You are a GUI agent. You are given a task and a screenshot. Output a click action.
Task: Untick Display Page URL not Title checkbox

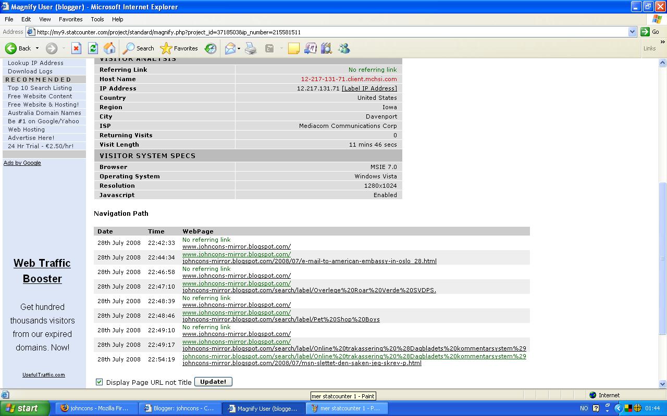click(99, 382)
